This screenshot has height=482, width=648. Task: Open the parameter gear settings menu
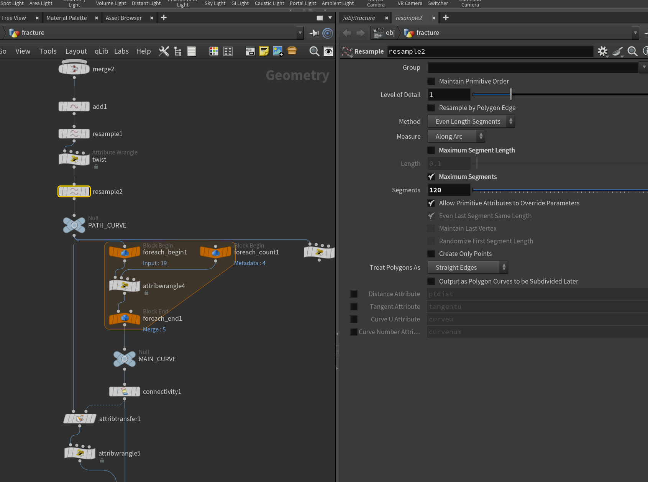coord(603,51)
